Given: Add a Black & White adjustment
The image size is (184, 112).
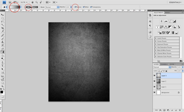Looking at the screenshot, I should (170, 27).
